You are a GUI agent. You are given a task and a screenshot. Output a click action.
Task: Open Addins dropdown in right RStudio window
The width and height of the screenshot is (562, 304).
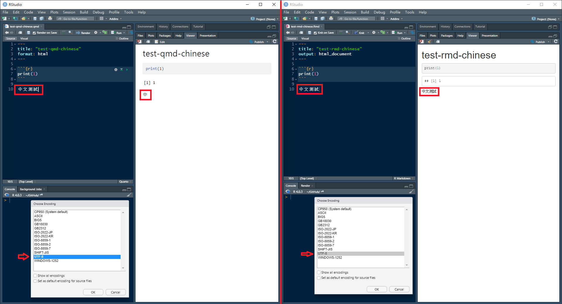[396, 19]
